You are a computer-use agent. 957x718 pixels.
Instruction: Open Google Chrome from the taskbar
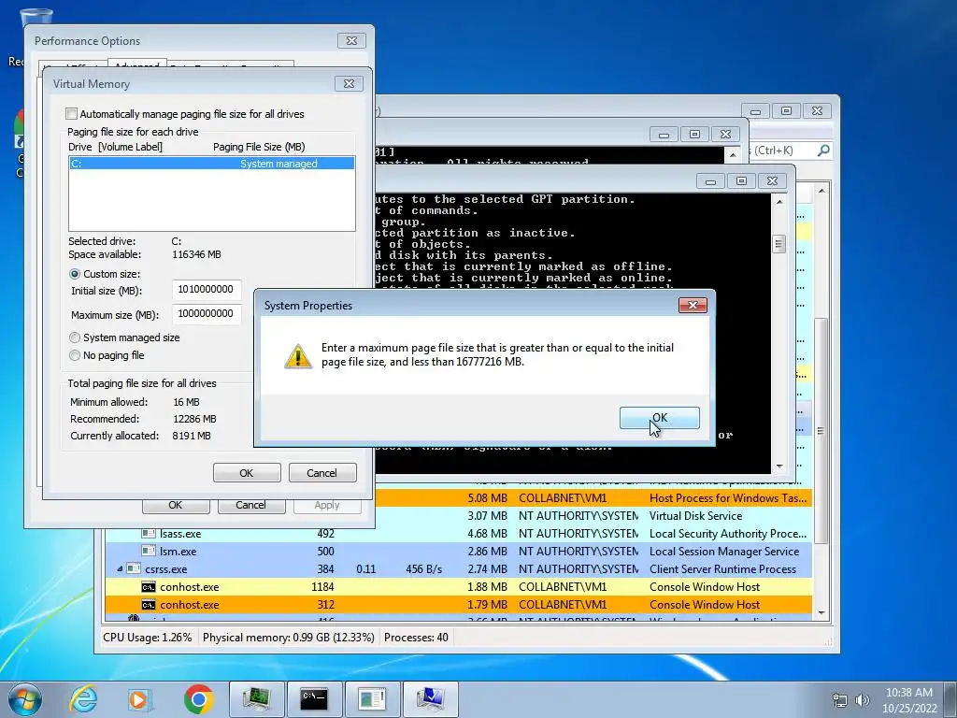(198, 699)
